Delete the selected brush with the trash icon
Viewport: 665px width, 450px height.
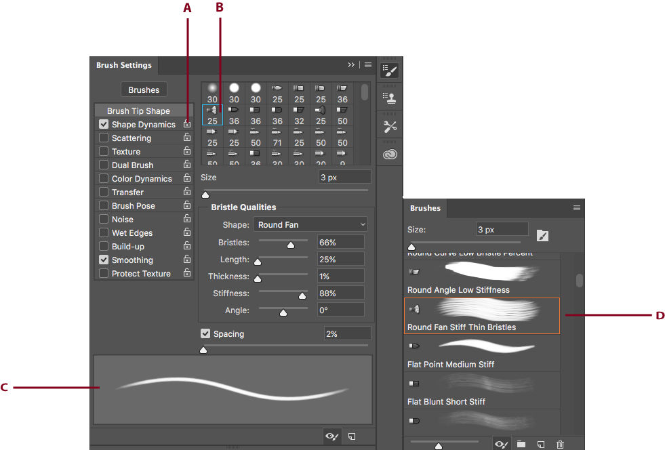pyautogui.click(x=560, y=444)
